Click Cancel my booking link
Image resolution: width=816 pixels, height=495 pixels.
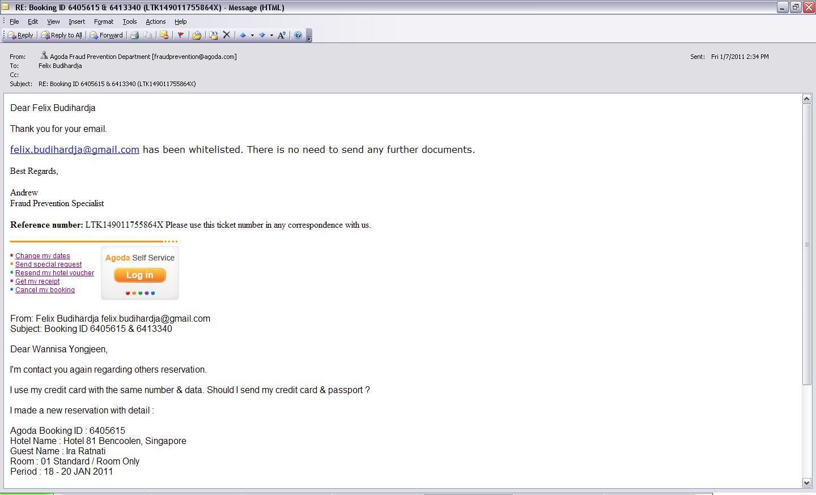(45, 290)
